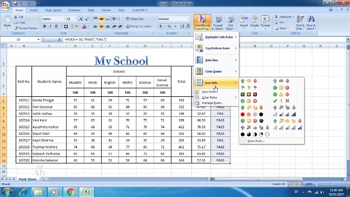Toggle Italic formatting
Viewport: 350px width, 197px height.
(50, 27)
